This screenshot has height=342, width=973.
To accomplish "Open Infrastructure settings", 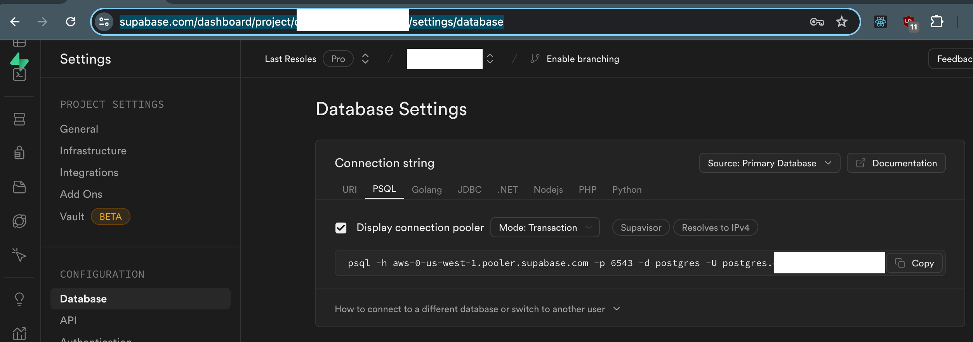I will (x=93, y=151).
